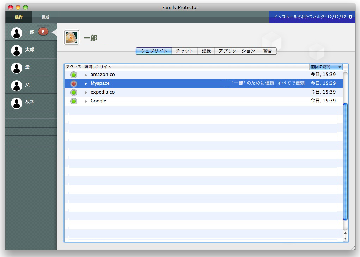Select user 母 avatar in sidebar
This screenshot has height=257, width=360.
coord(17,68)
